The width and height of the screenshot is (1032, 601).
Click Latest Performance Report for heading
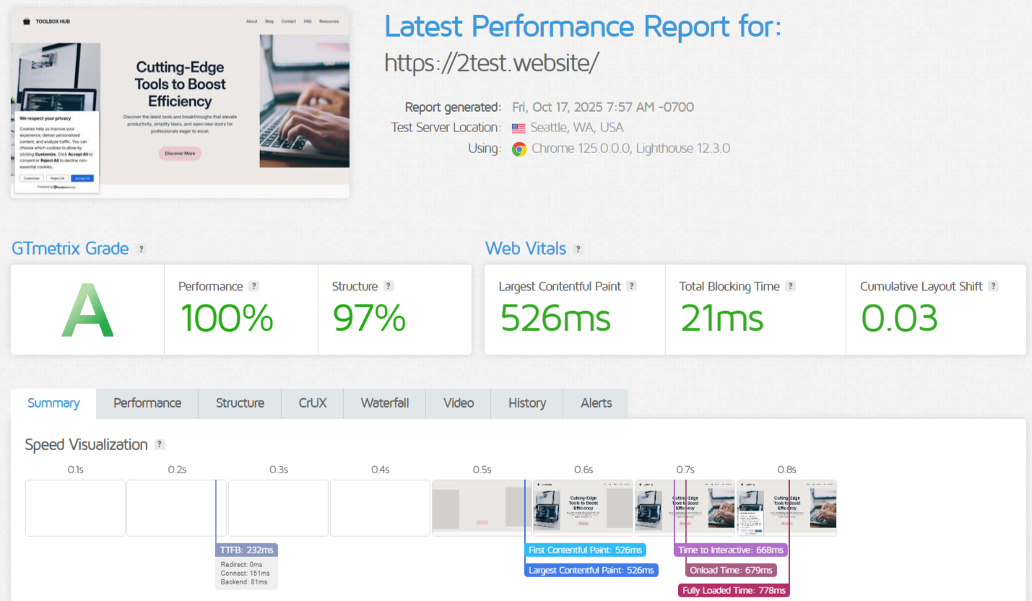pyautogui.click(x=584, y=27)
